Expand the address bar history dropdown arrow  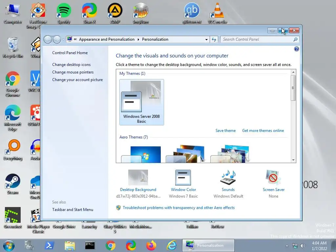tap(206, 39)
